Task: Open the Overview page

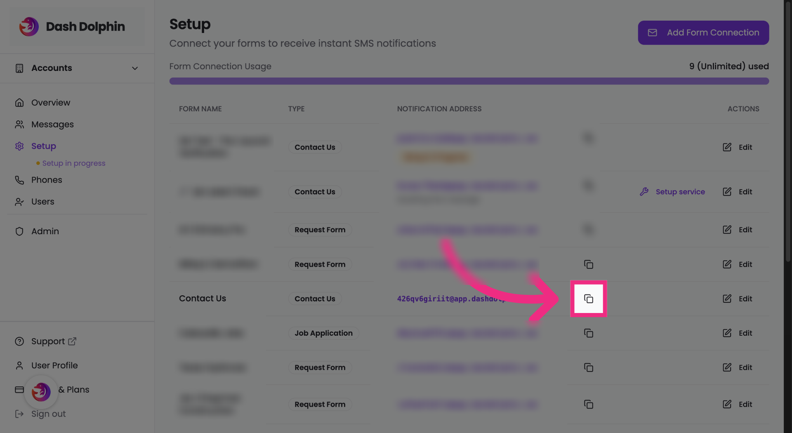Action: point(51,103)
